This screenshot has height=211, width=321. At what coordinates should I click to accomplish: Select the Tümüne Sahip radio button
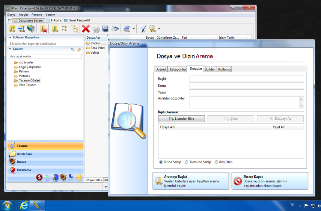point(187,162)
